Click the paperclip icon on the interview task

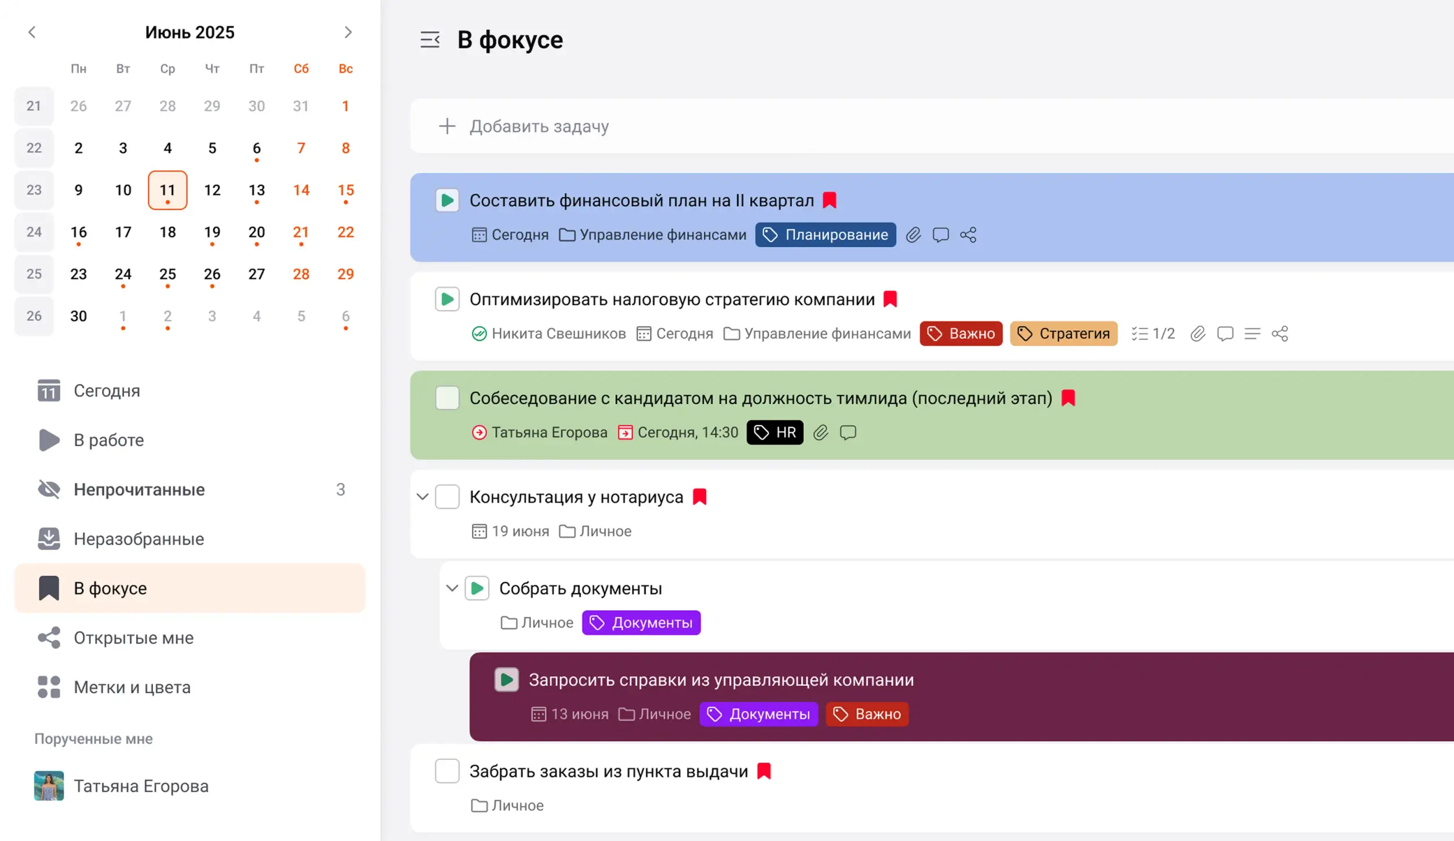click(x=820, y=433)
